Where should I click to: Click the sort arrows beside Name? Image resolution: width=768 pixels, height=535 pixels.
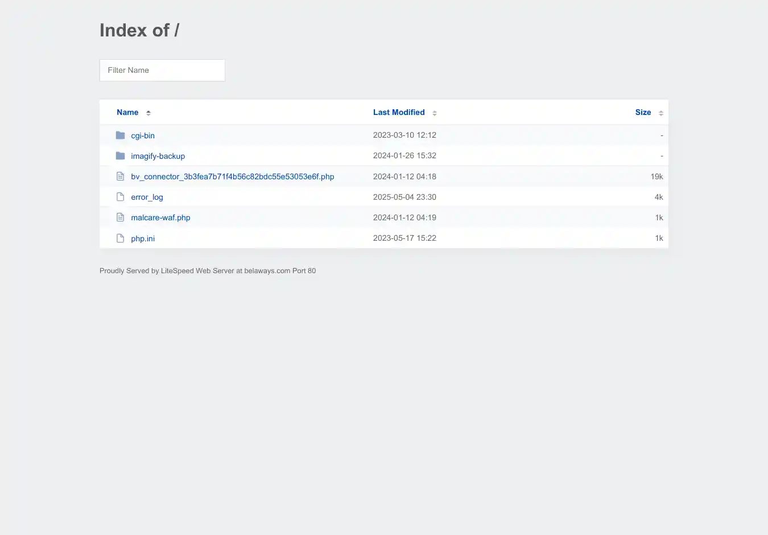pos(148,113)
